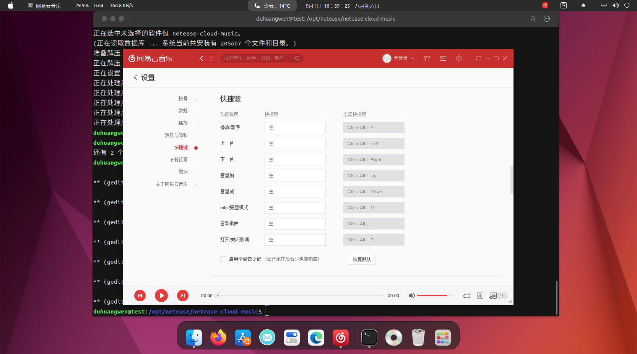
Task: Select 播放 in settings sidebar
Action: click(x=183, y=123)
